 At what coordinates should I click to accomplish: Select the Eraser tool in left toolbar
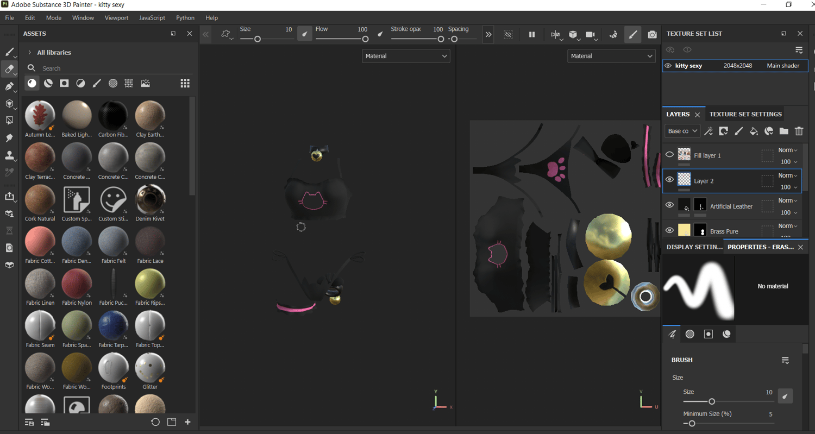(x=9, y=69)
